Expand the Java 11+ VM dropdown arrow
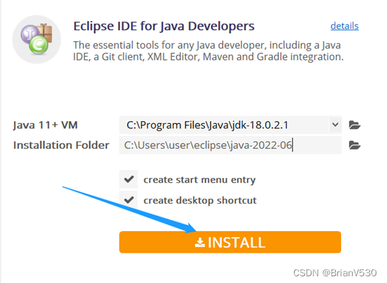 tap(335, 125)
